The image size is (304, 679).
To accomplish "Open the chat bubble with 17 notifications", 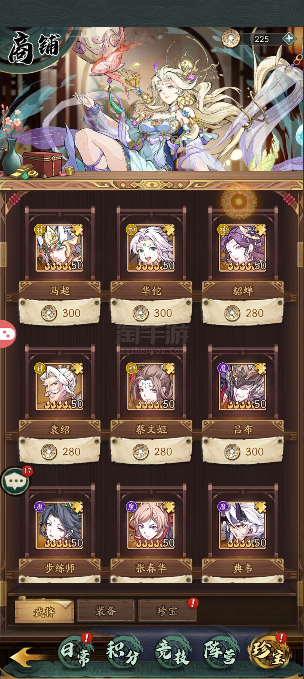I will coord(15,481).
